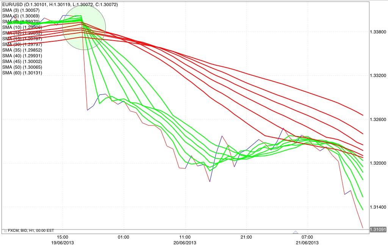Click the 1.32000 price axis label
The image size is (388, 245).
(x=378, y=163)
